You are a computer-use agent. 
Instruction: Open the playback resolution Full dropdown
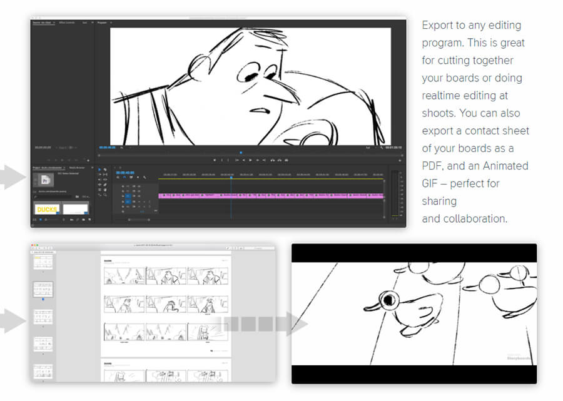(x=369, y=148)
